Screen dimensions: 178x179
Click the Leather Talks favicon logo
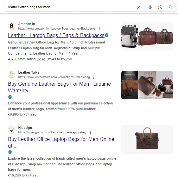click(x=11, y=75)
